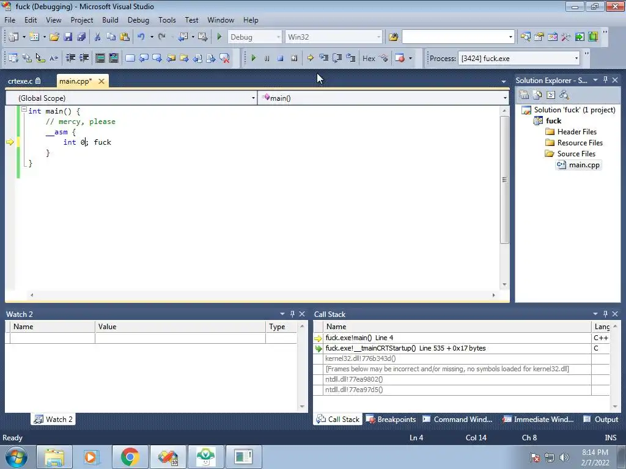The height and width of the screenshot is (469, 626).
Task: Open the Tools menu
Action: coord(167,20)
